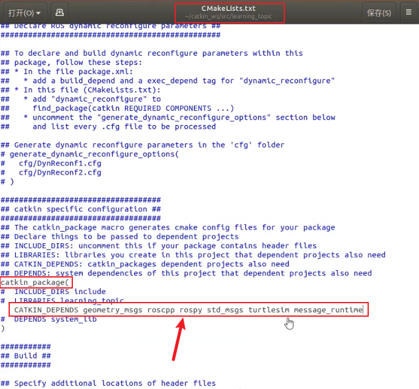Click the '## The catkin_package macro generates' line
The height and width of the screenshot is (389, 419).
pos(168,227)
